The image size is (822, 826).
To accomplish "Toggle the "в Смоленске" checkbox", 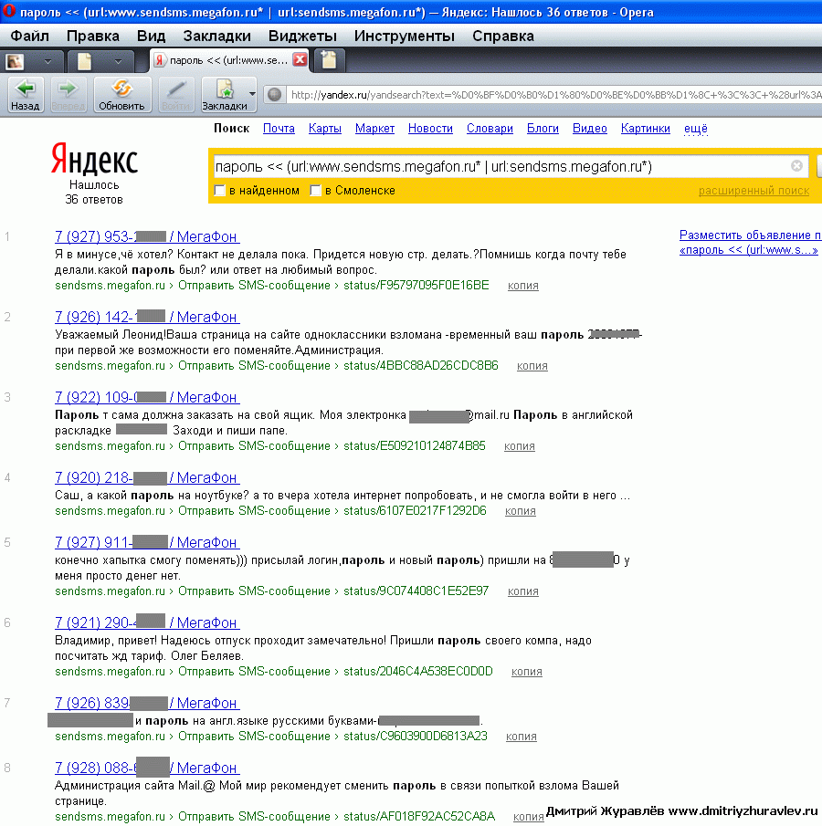I will pos(315,191).
